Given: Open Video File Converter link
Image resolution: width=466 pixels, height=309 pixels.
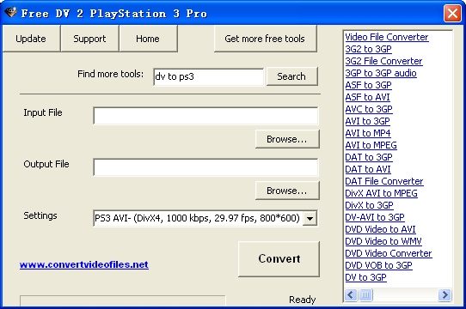Looking at the screenshot, I should tap(387, 37).
